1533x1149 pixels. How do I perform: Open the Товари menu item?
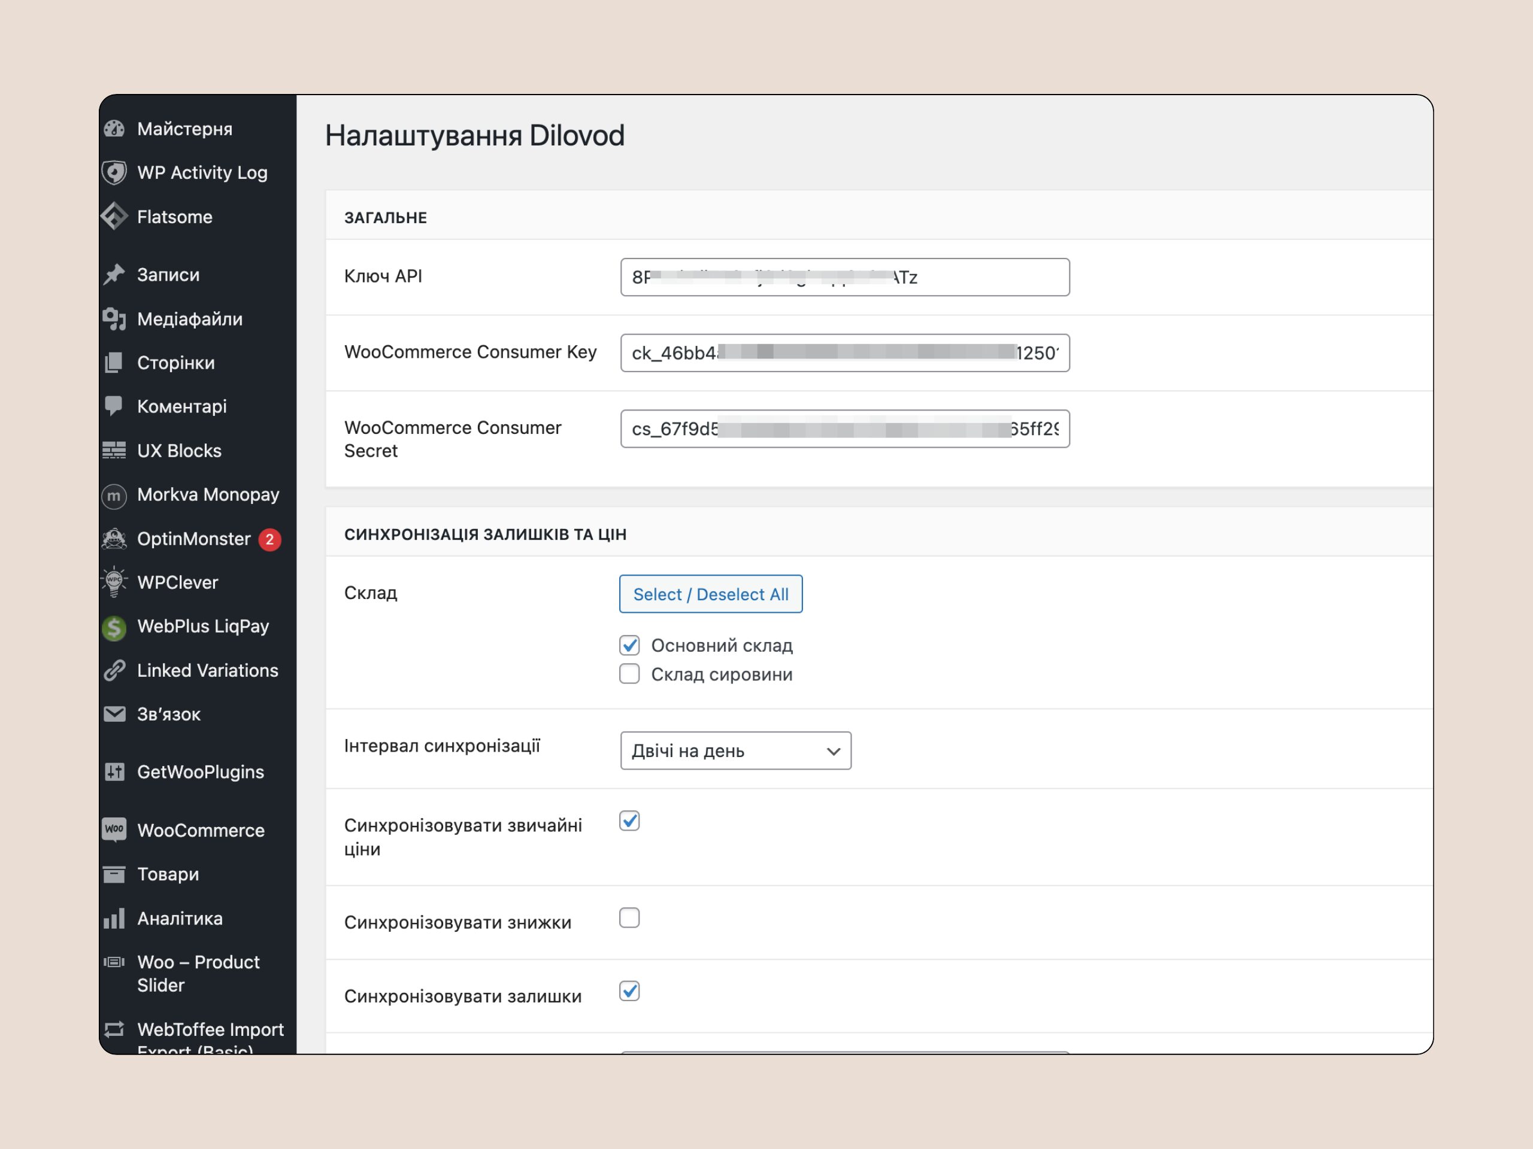(168, 874)
